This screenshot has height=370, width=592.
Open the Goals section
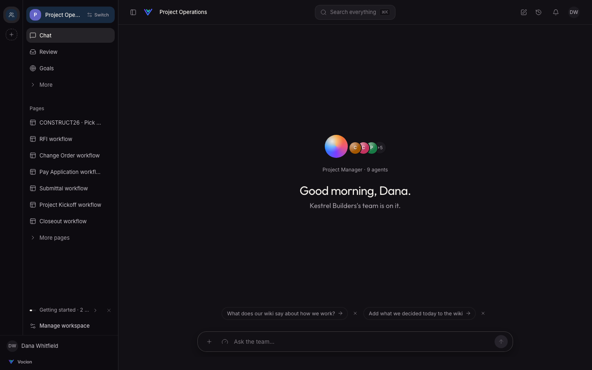[70, 68]
